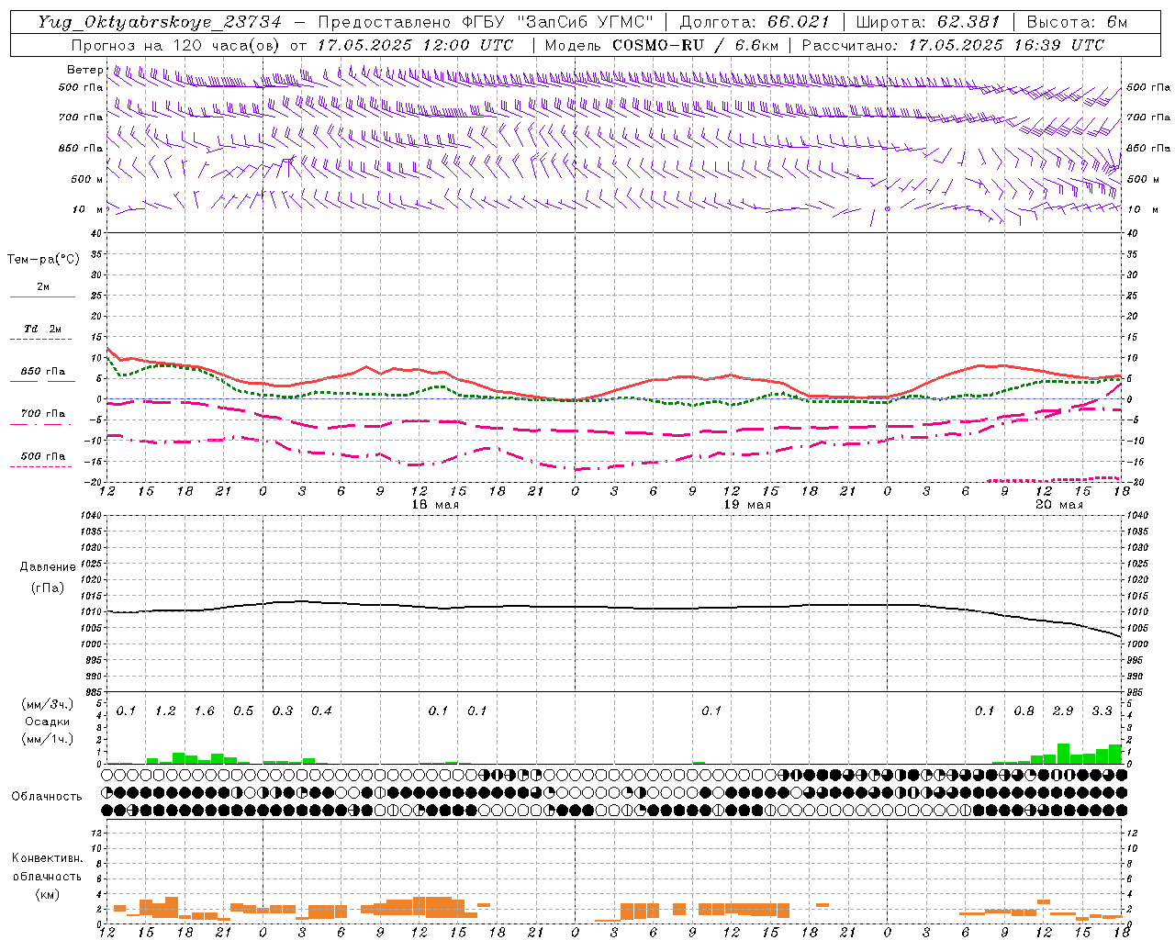
Task: Click the 1.2 precipitation total value
Action: point(165,711)
